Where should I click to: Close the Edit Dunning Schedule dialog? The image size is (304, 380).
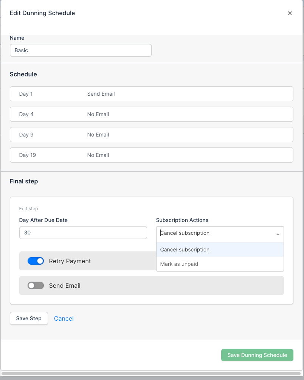click(290, 13)
